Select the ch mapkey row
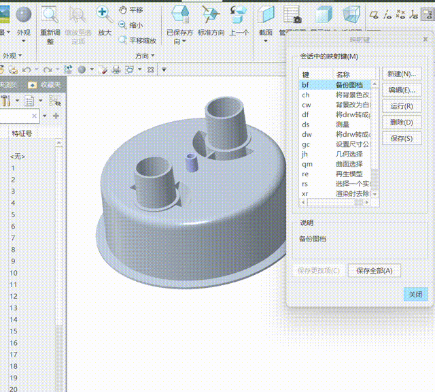This screenshot has height=392, width=435. [x=335, y=95]
